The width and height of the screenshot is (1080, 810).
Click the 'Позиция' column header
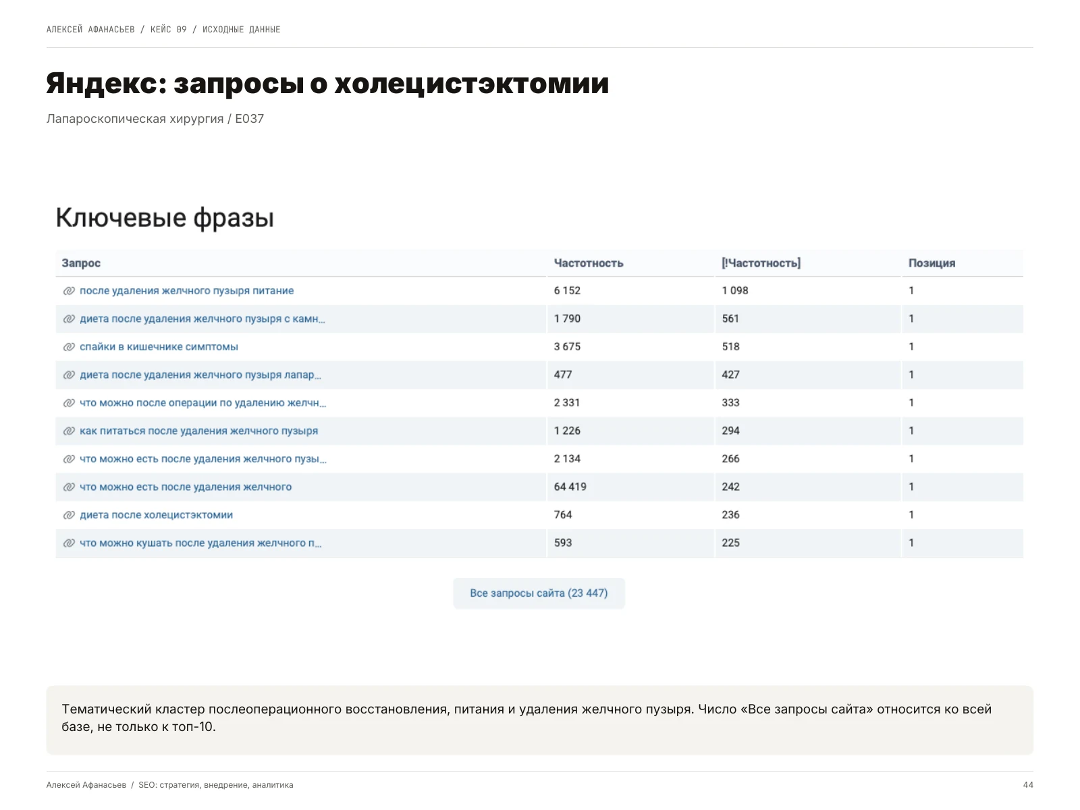coord(932,263)
